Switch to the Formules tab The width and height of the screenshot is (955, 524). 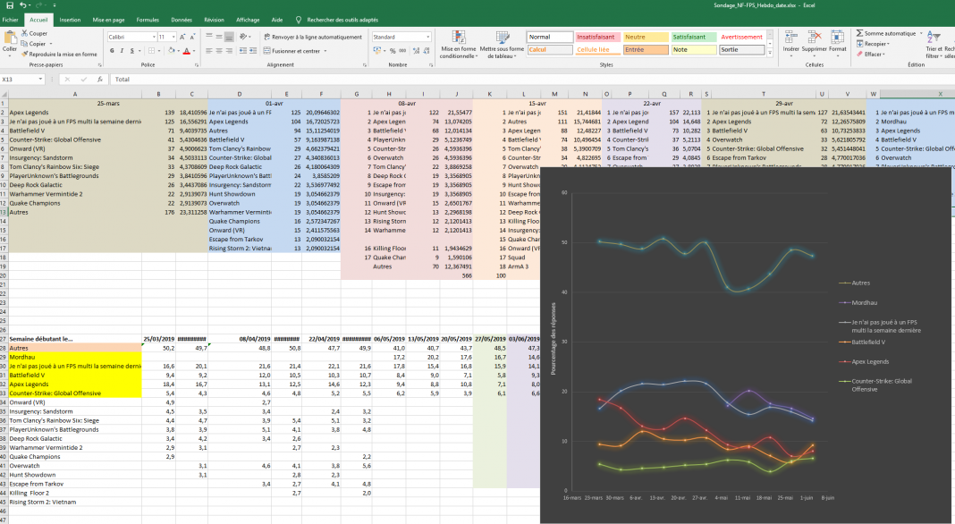(x=148, y=19)
